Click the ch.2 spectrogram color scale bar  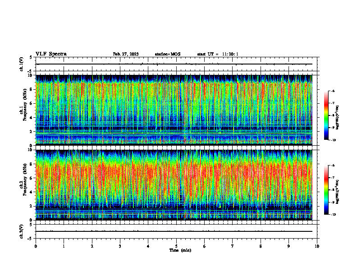326,190
